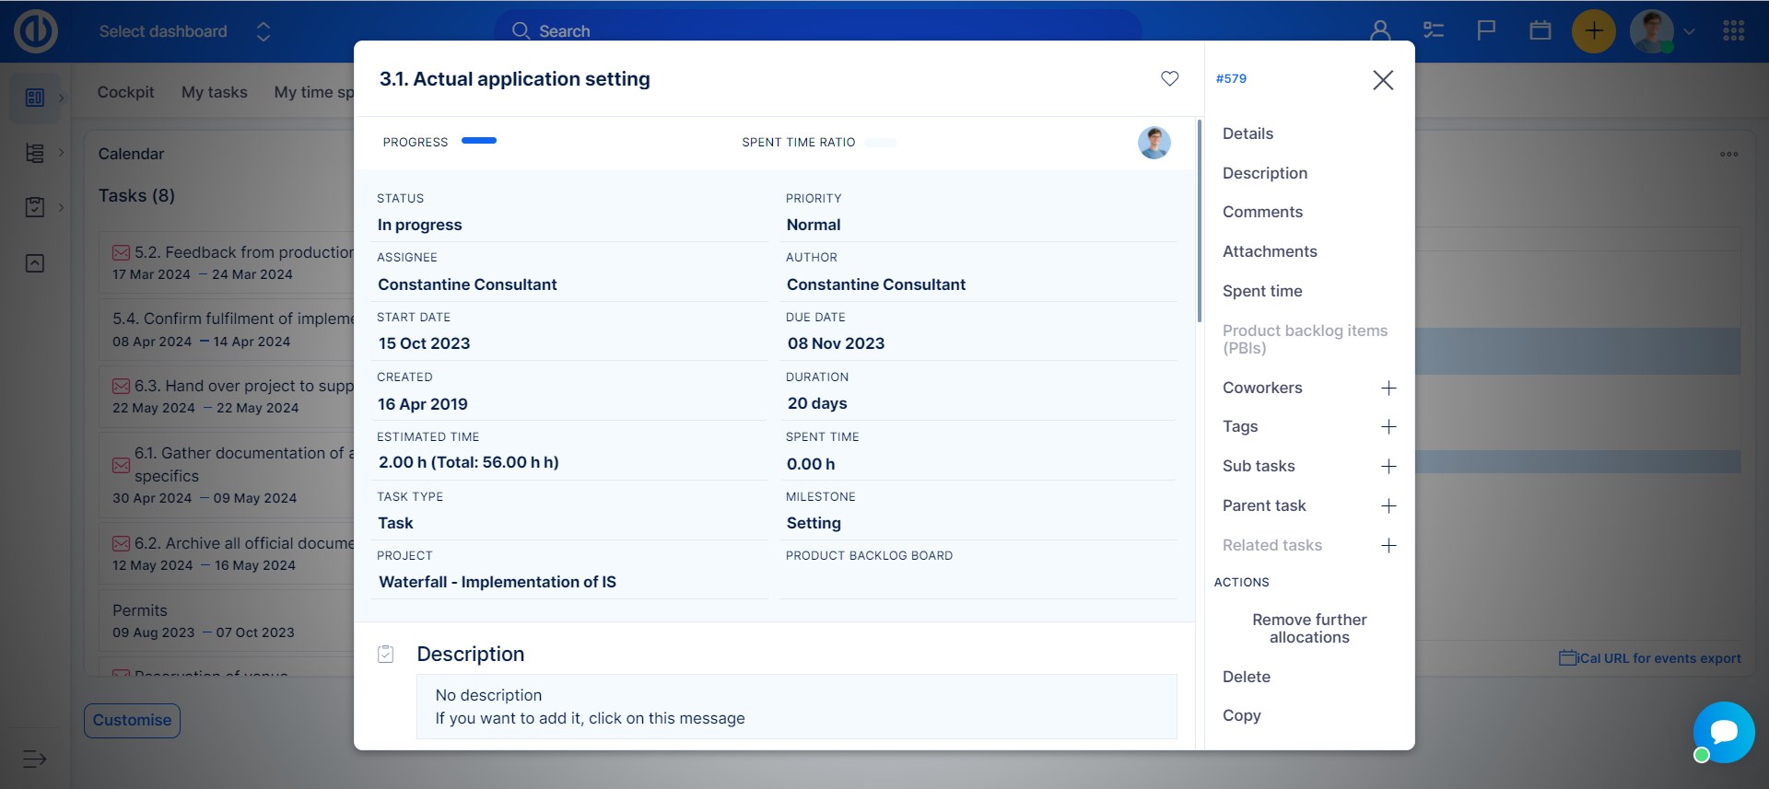Image resolution: width=1769 pixels, height=789 pixels.
Task: Add related task with plus icon
Action: tap(1388, 546)
